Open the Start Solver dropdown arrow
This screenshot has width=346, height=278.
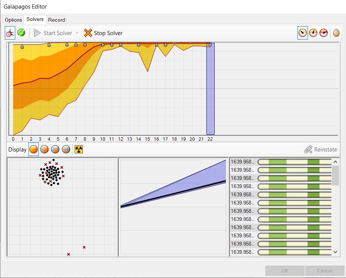click(x=77, y=33)
